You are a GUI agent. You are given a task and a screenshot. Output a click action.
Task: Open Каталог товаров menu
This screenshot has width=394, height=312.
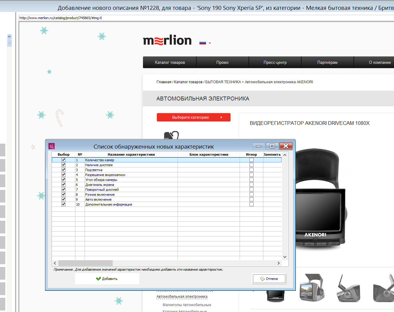point(170,62)
